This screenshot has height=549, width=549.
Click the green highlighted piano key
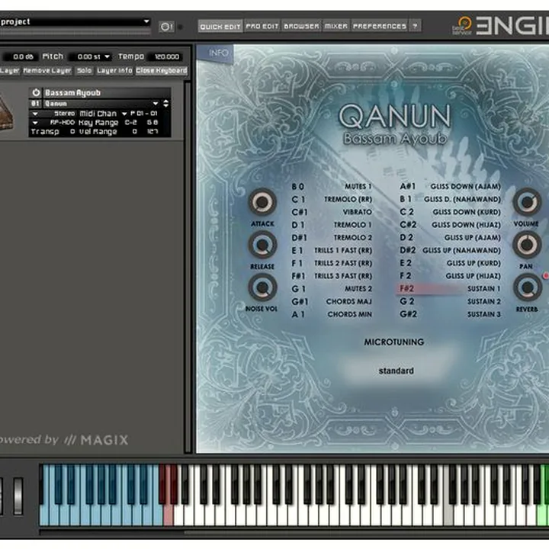tap(543, 515)
